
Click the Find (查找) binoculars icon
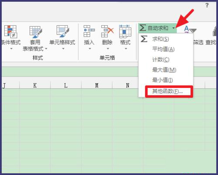(x=215, y=31)
